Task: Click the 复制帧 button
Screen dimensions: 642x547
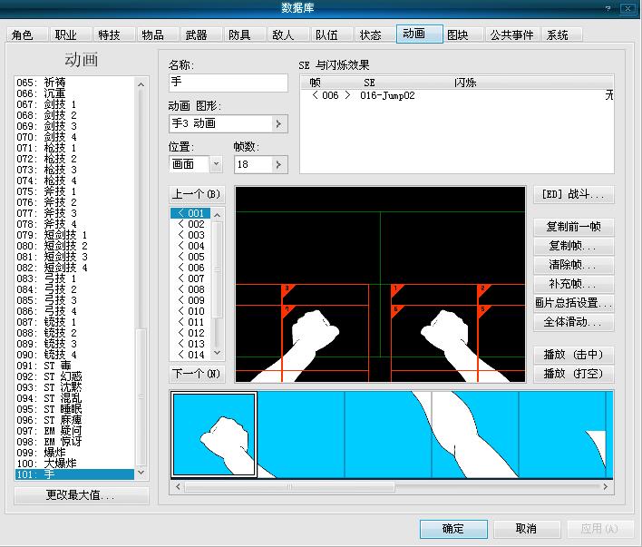Action: [x=574, y=246]
